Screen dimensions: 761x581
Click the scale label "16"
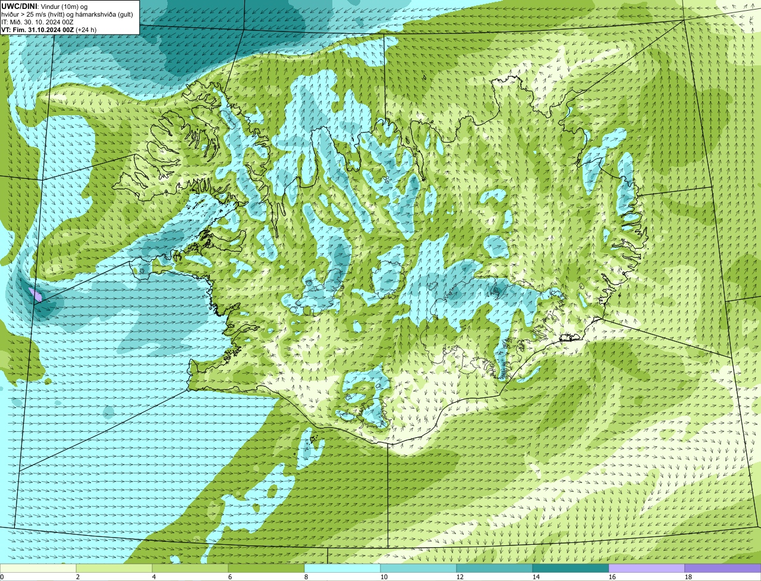[612, 577]
